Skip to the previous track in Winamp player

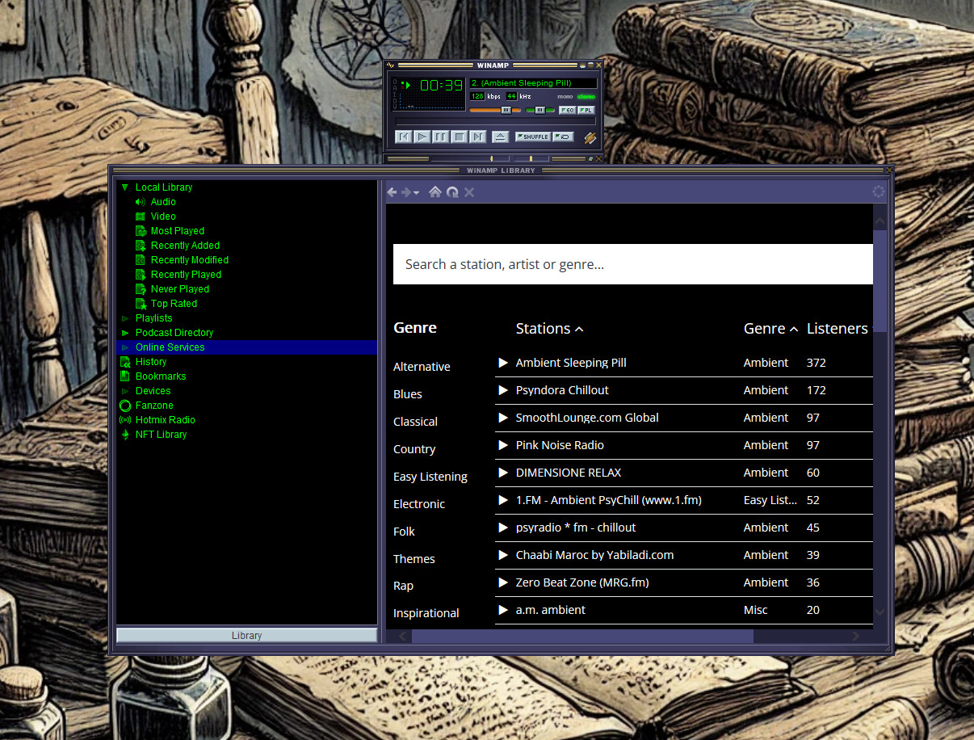coord(404,137)
